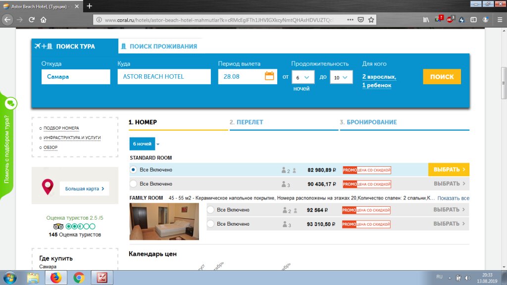Open the minimum nights dropdown showing 6
This screenshot has height=285, width=507.
(x=303, y=78)
